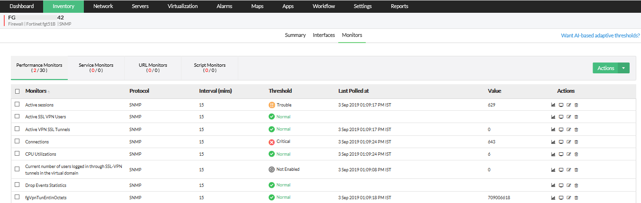641x203 pixels.
Task: Delete the CPU Utilizations monitor
Action: 576,154
